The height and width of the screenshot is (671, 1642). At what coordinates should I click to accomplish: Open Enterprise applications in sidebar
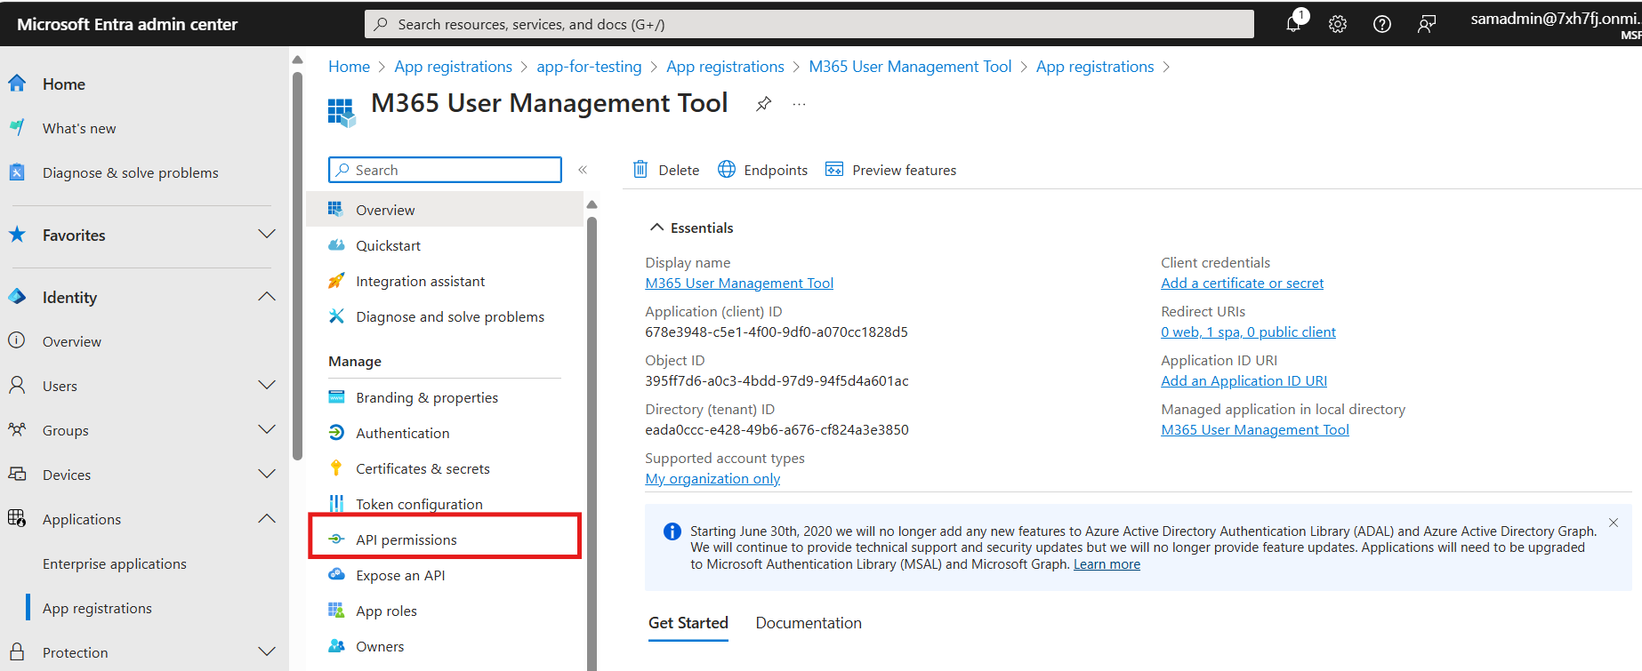click(x=115, y=563)
